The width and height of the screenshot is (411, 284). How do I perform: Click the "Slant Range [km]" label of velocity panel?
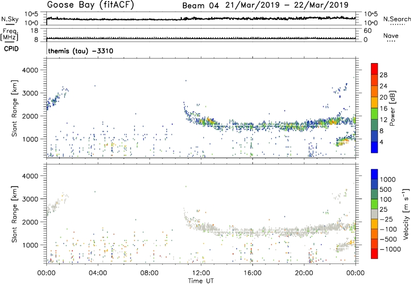14,214
